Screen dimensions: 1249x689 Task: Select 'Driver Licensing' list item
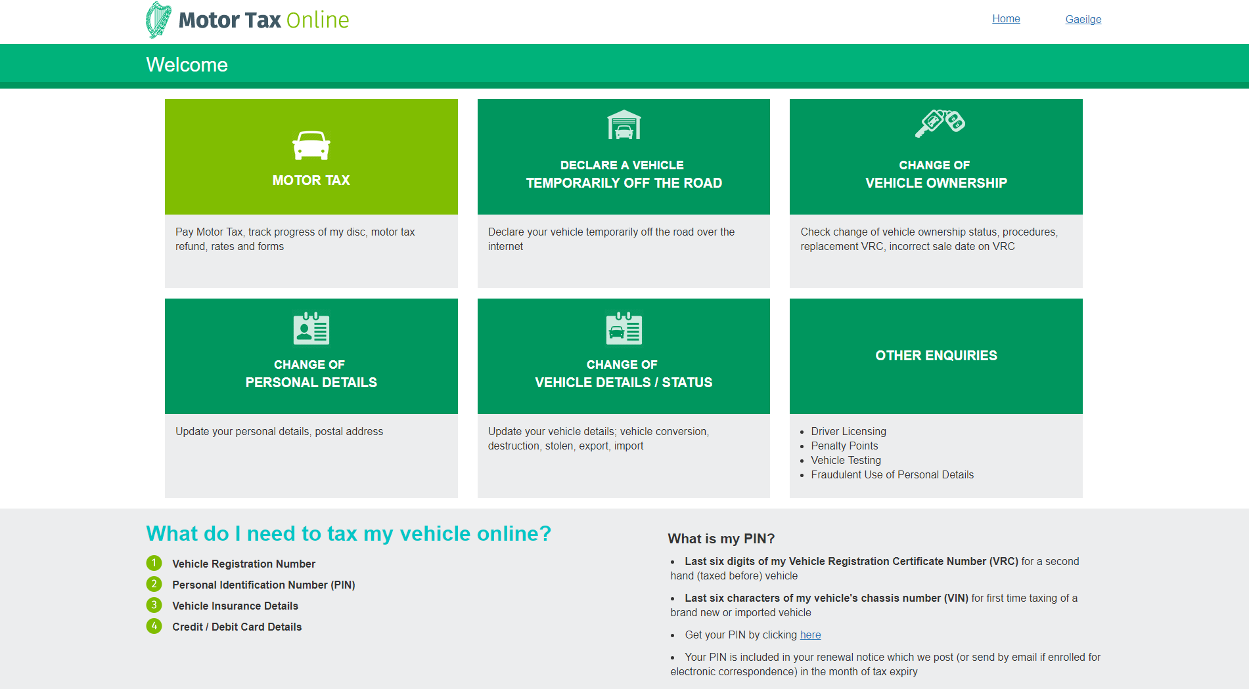(x=848, y=431)
